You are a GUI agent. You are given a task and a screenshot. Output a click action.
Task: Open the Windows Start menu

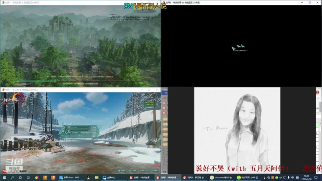click(4, 177)
